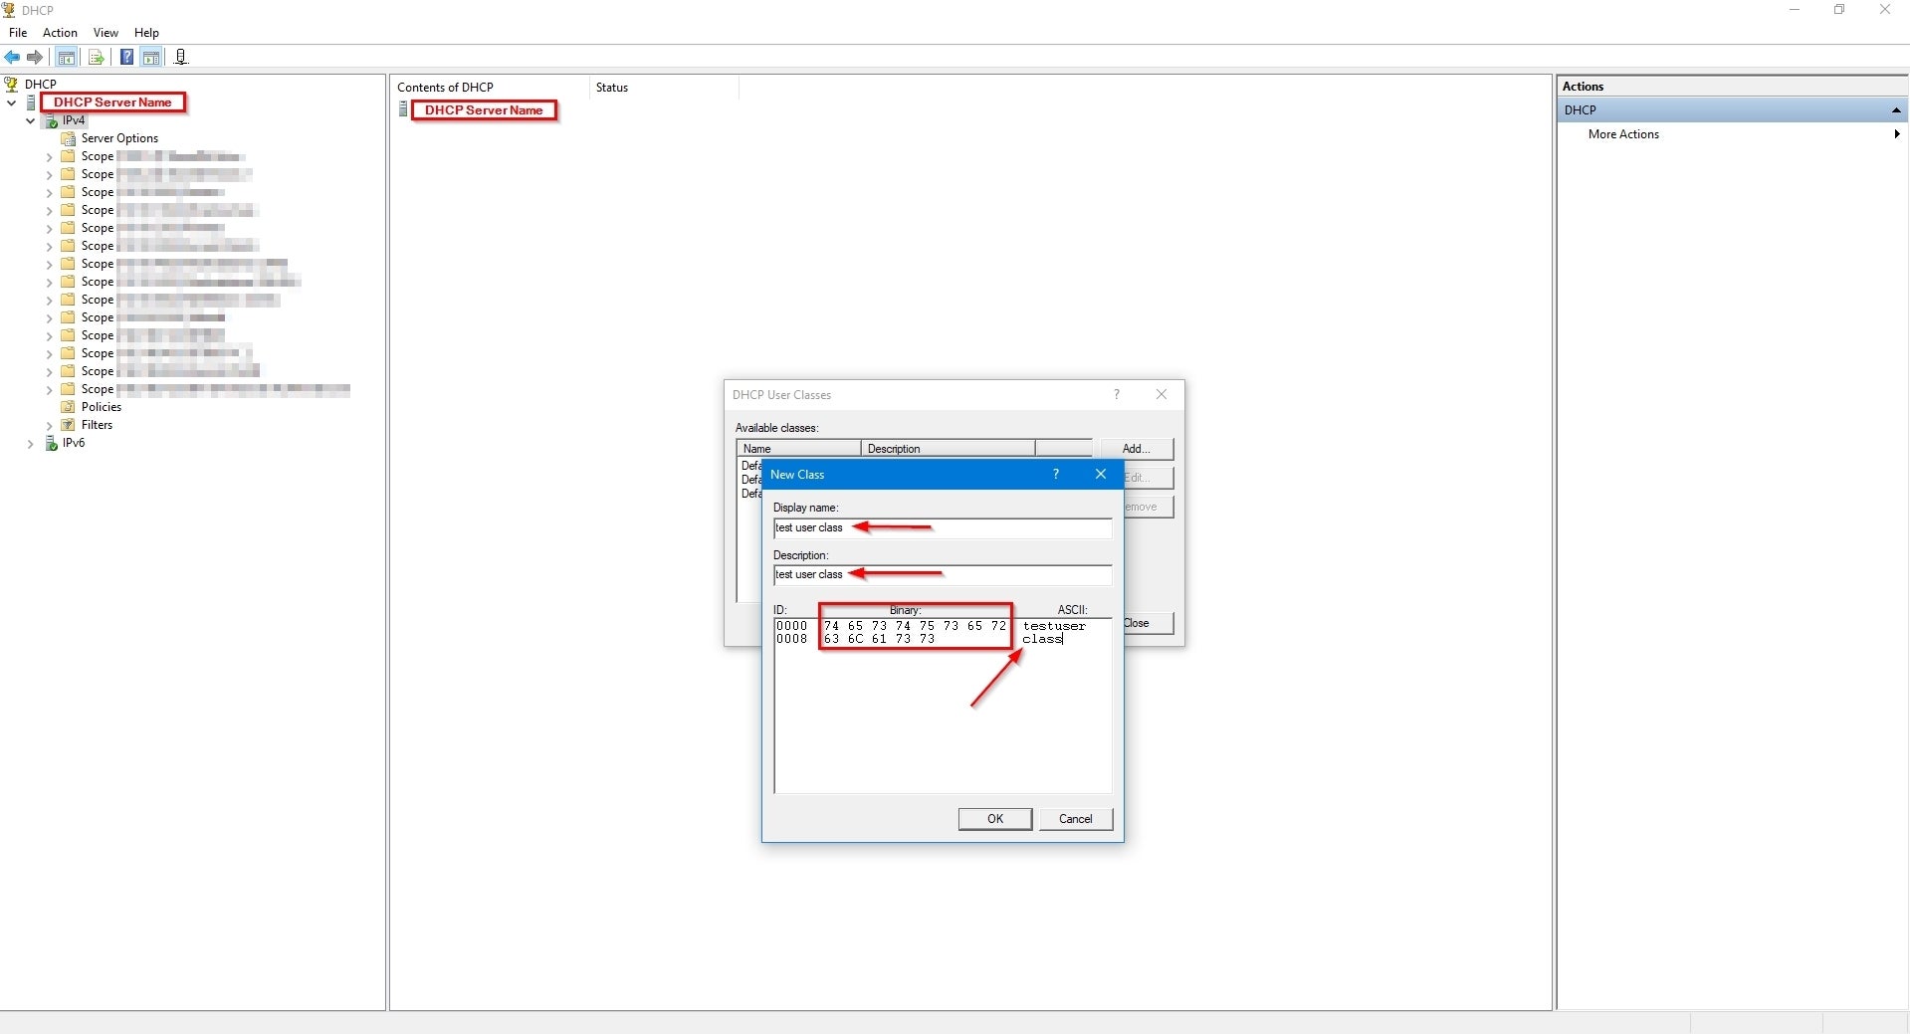Open Help via the blue question-mark toolbar icon
The image size is (1910, 1034).
(127, 57)
